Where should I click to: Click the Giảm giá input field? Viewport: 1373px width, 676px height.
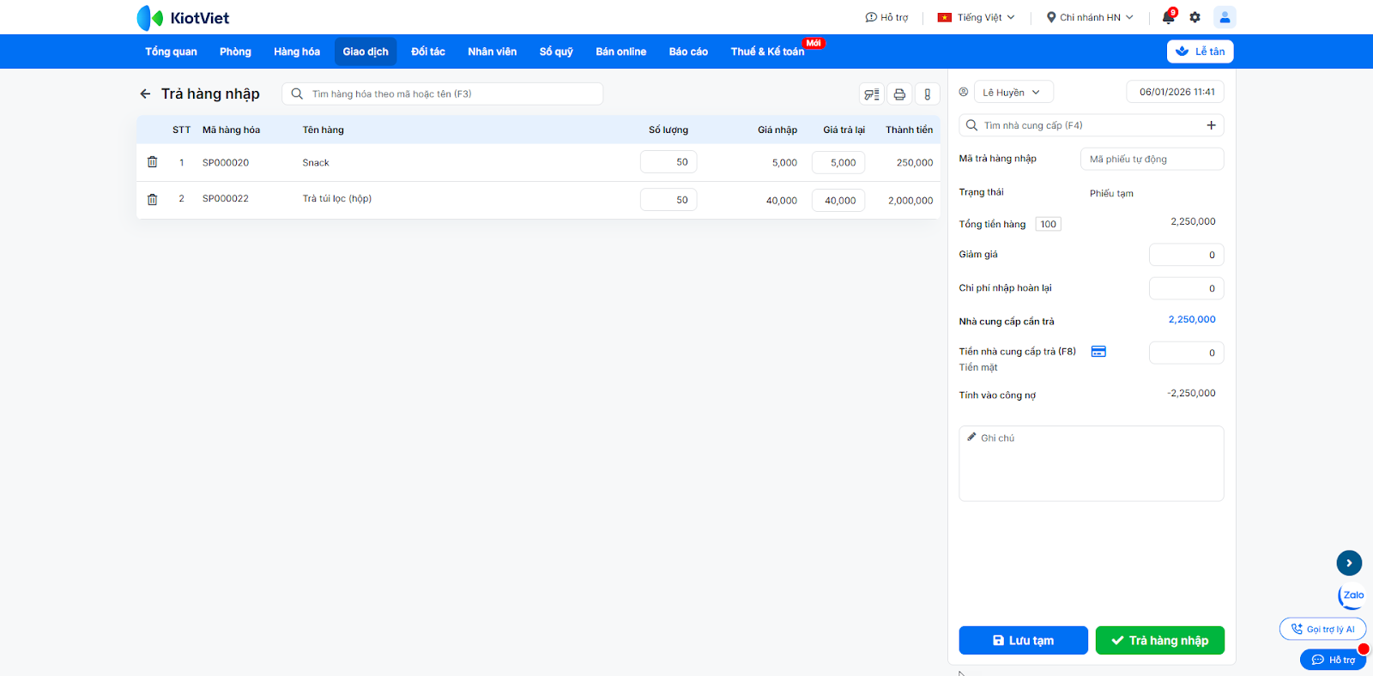[x=1187, y=255]
